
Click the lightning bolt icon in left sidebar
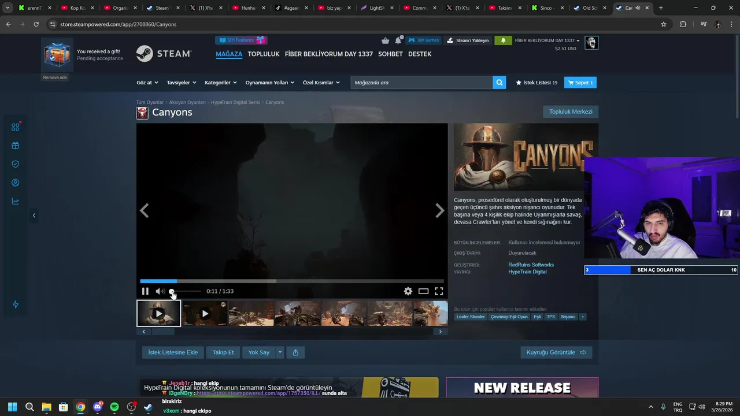[x=16, y=304]
